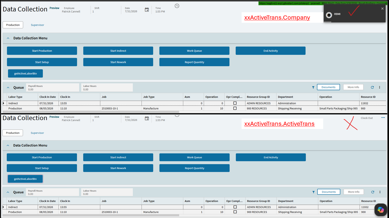Select the Indirect row marker in the ActiveTrans Queue

tap(4, 207)
